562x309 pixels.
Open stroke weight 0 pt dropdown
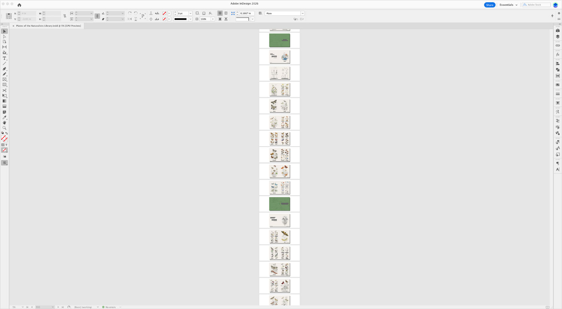(190, 13)
